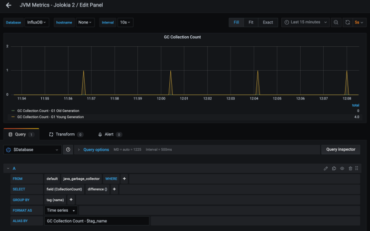Select Fit display mode

pyautogui.click(x=251, y=22)
